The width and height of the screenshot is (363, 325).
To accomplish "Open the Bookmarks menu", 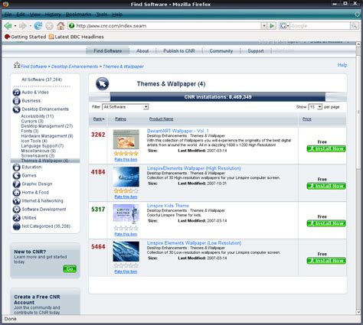I will tap(78, 15).
